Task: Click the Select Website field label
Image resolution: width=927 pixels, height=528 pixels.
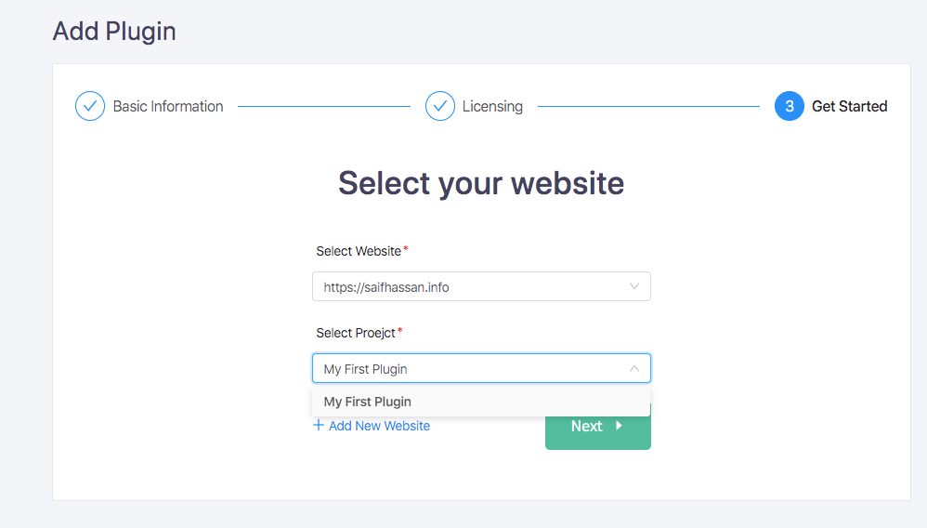Action: pos(359,251)
